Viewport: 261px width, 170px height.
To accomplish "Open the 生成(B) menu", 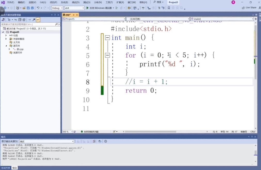I will pyautogui.click(x=65, y=2).
